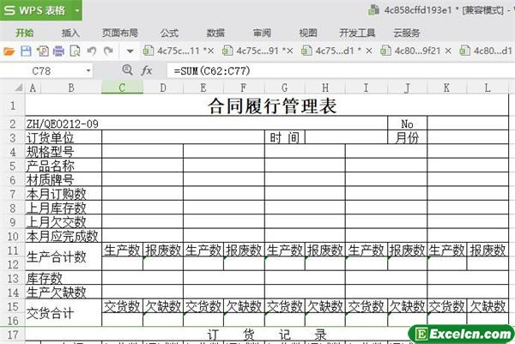Click the Redo arrow icon
The width and height of the screenshot is (515, 344).
pos(108,51)
